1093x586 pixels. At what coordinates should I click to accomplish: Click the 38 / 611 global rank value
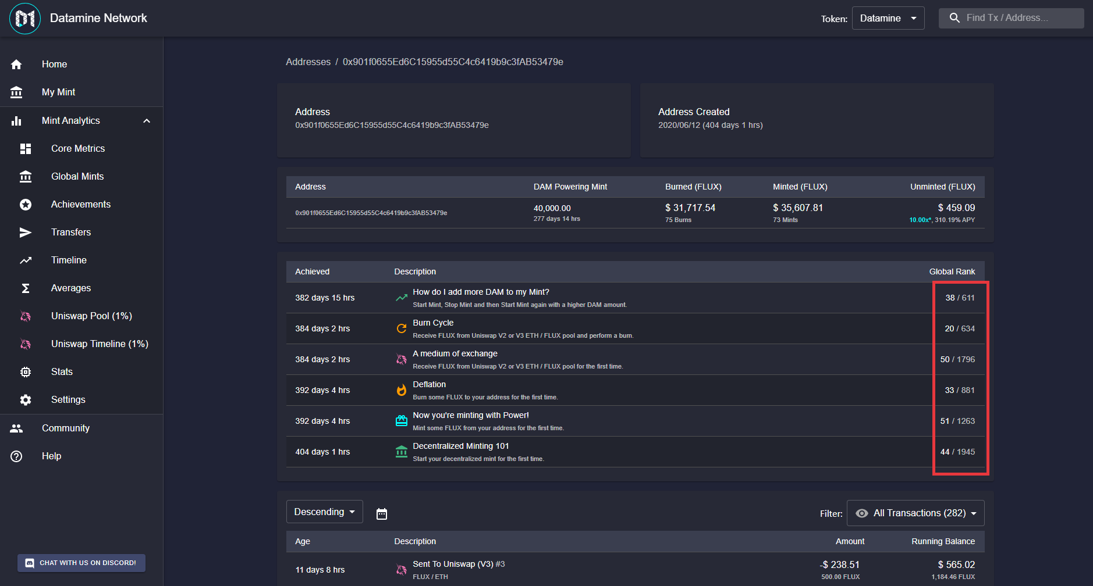click(960, 298)
